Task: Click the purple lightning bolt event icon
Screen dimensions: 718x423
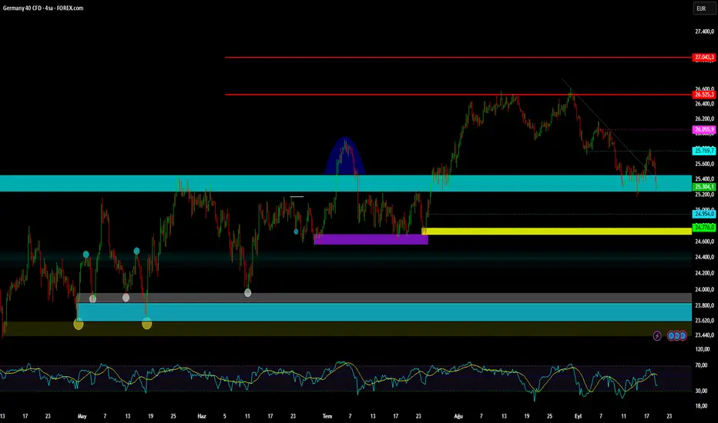Action: [657, 336]
